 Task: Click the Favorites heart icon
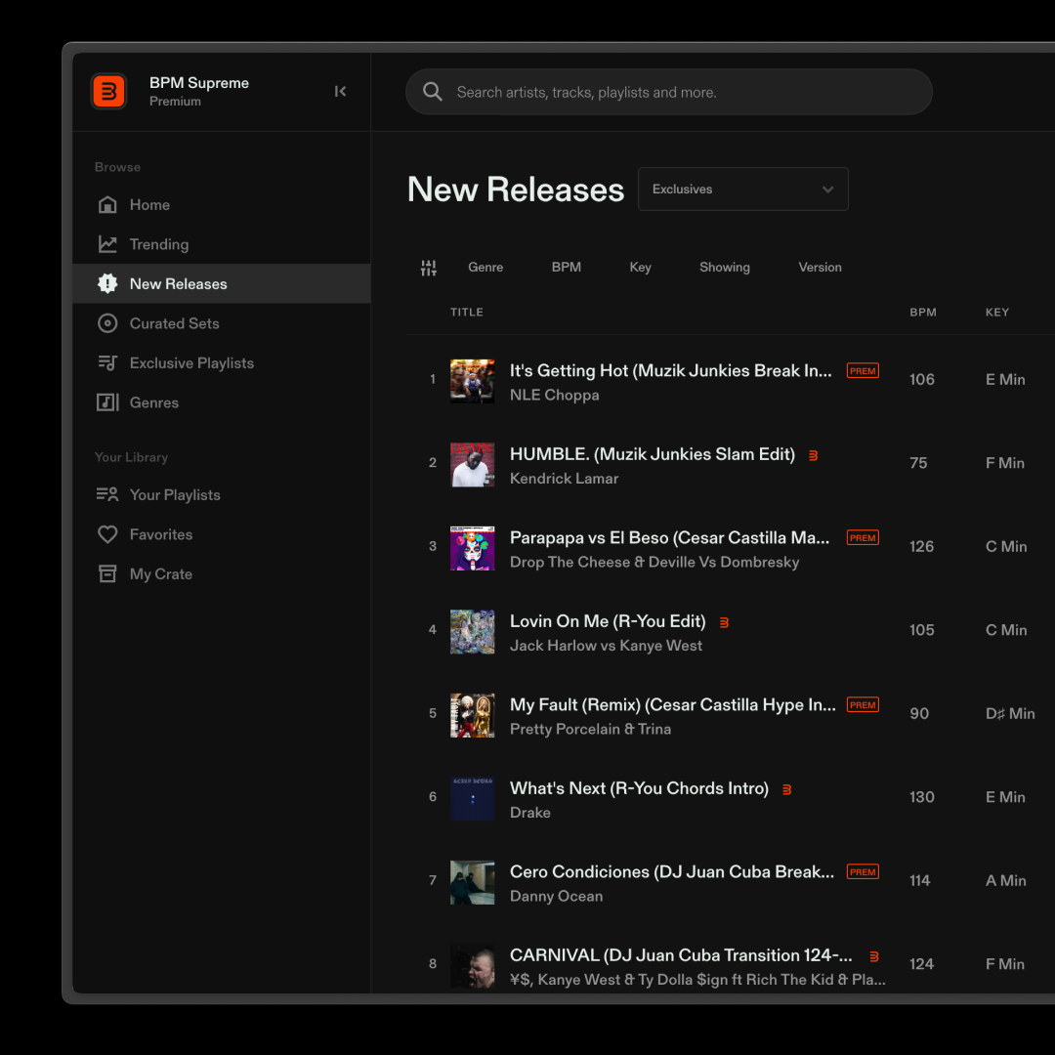click(107, 534)
